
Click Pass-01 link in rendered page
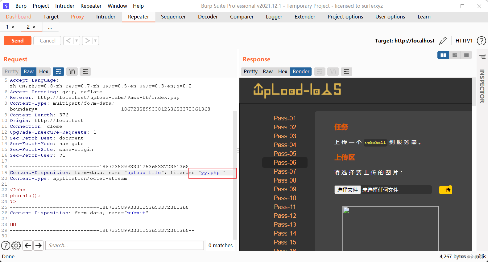click(x=285, y=118)
